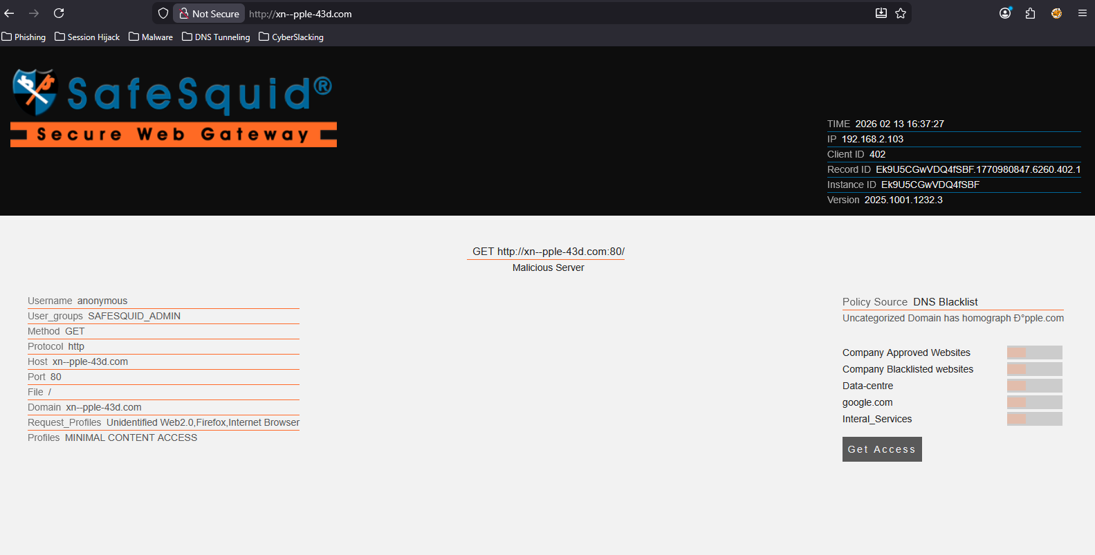Open the extensions puzzle icon
The height and width of the screenshot is (555, 1095).
click(1030, 13)
